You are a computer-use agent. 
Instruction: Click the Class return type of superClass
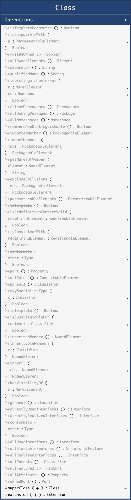coord(54,488)
